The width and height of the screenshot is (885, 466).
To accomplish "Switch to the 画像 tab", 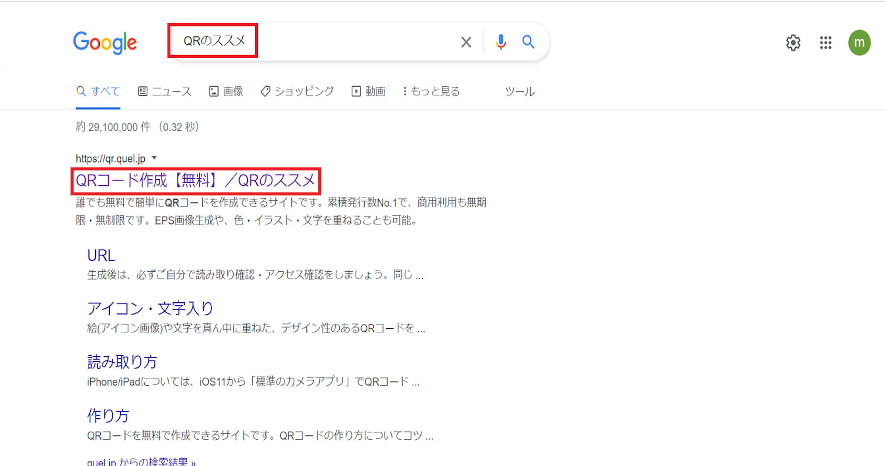I will point(226,92).
